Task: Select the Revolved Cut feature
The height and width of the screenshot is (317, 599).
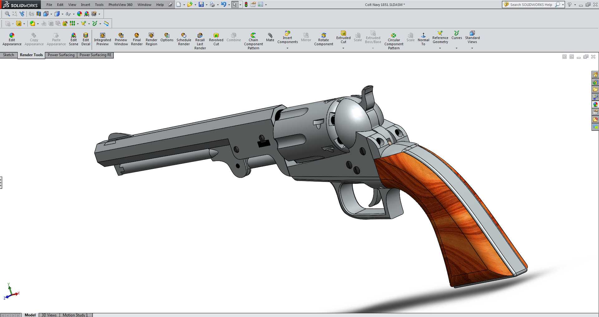Action: click(216, 39)
